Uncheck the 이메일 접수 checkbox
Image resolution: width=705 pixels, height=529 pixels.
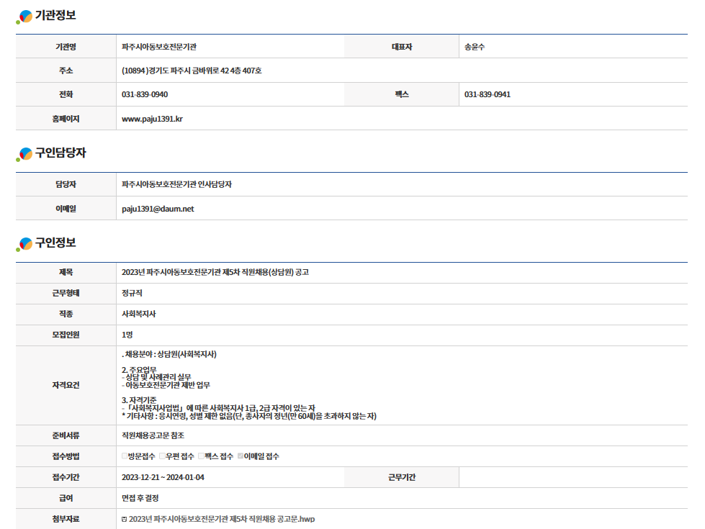pyautogui.click(x=241, y=456)
